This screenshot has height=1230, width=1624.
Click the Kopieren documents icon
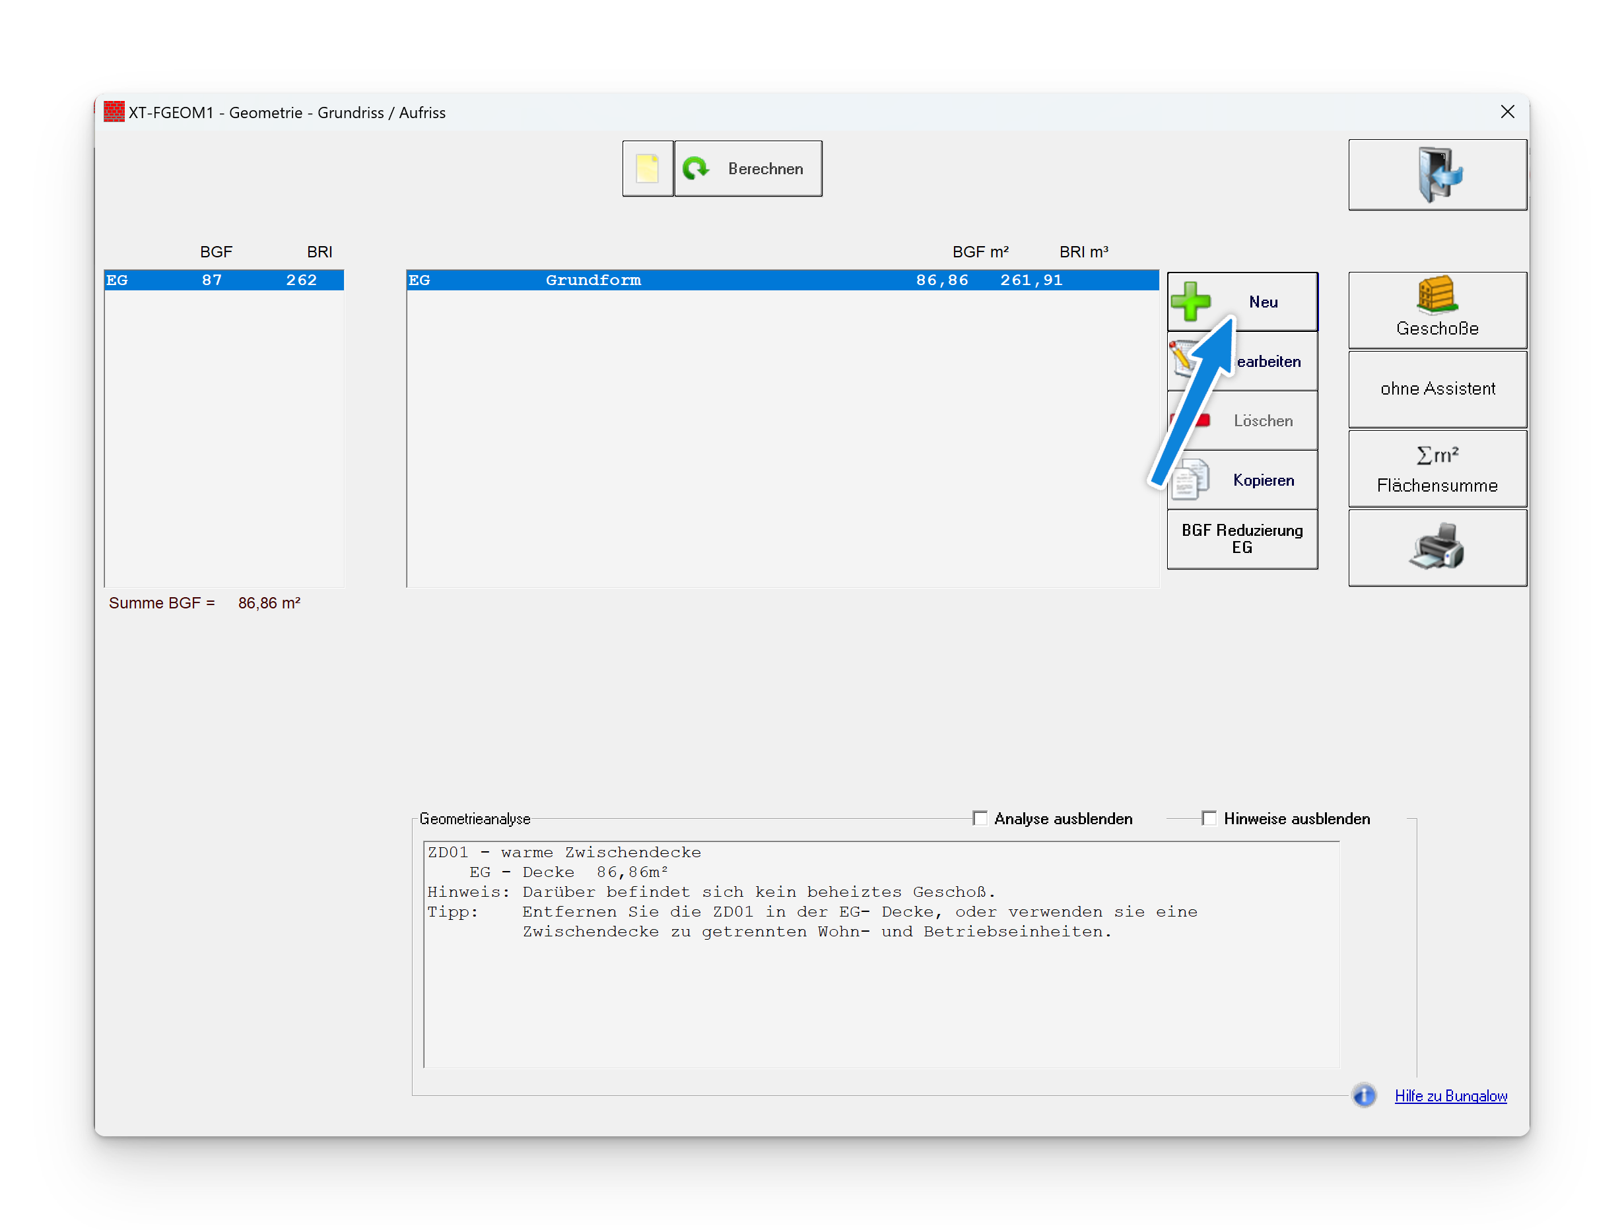[1191, 480]
